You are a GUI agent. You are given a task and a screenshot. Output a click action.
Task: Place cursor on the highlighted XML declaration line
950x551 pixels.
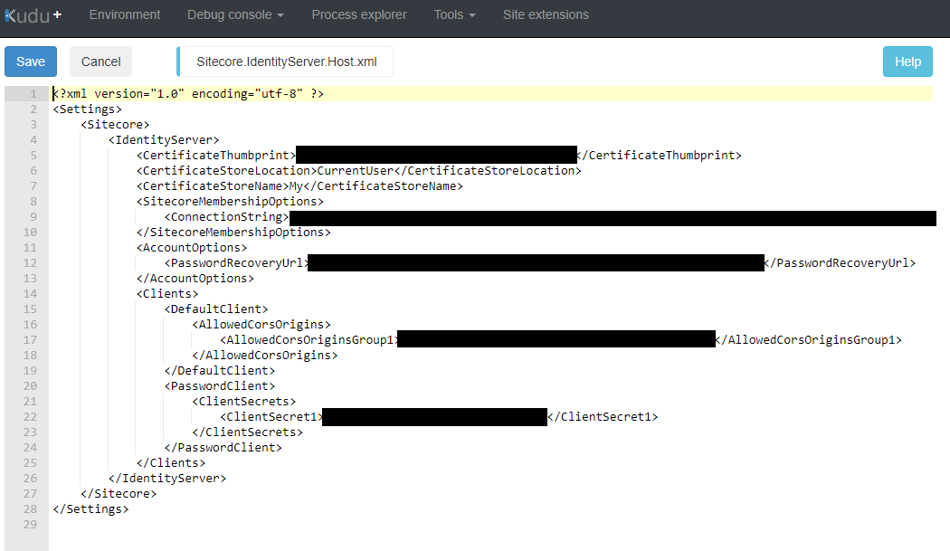(x=181, y=93)
